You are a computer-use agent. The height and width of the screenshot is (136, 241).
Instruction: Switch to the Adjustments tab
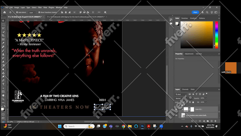tap(189, 54)
